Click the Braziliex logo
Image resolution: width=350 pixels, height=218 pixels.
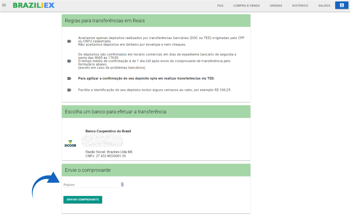(34, 5)
